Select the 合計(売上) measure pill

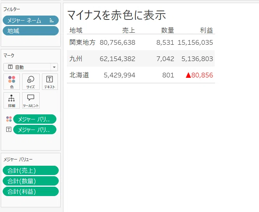[31, 170]
